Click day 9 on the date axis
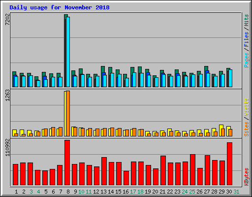 (x=75, y=192)
